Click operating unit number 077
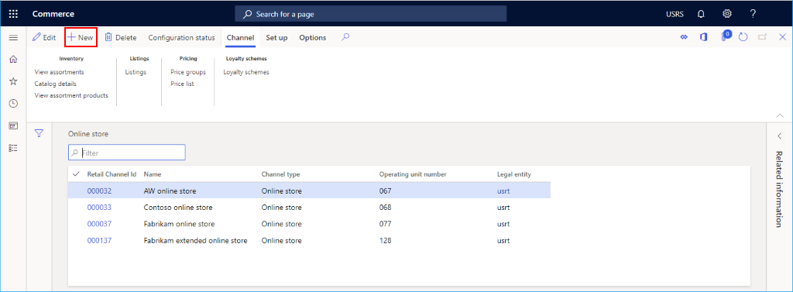The width and height of the screenshot is (793, 292). pos(386,224)
